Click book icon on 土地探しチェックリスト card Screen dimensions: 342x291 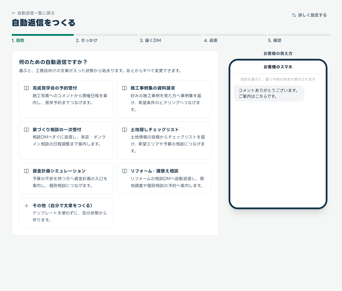click(x=124, y=130)
